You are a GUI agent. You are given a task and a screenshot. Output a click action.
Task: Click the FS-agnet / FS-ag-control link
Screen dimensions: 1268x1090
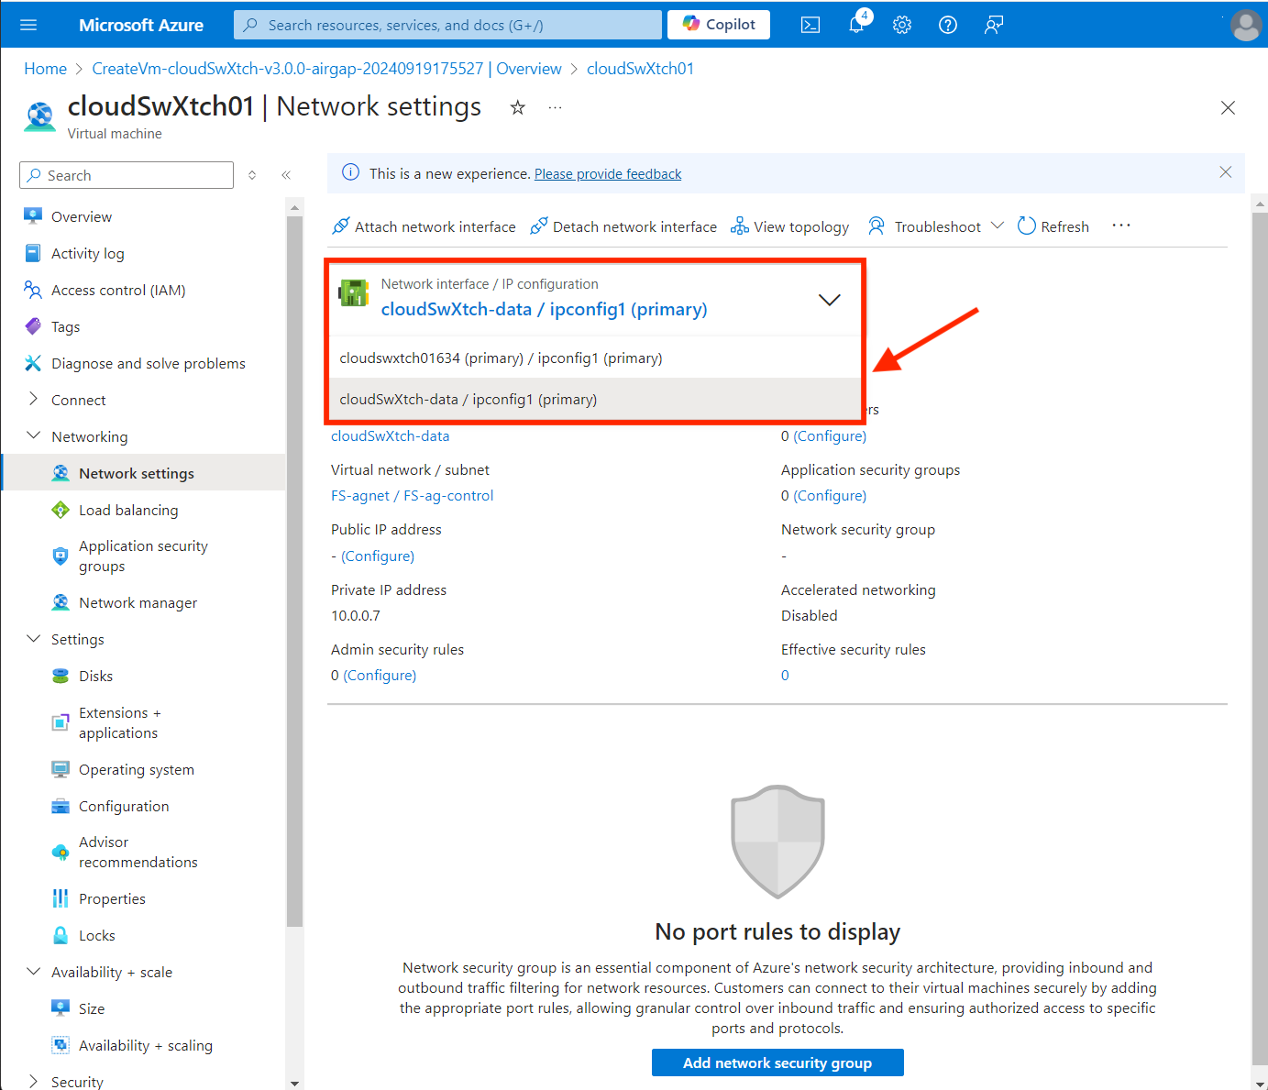412,496
